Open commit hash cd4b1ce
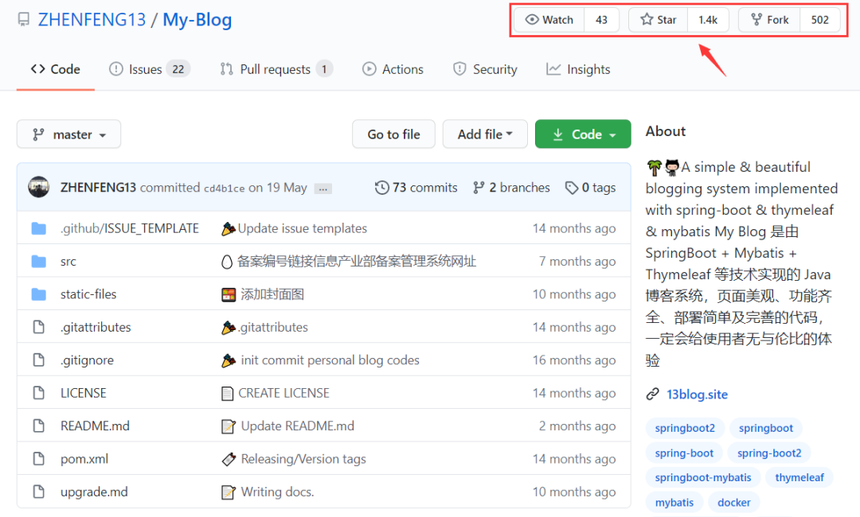860x517 pixels. (x=225, y=189)
